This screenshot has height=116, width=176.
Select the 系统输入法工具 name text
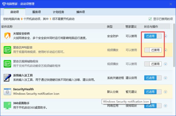[x=23, y=75]
